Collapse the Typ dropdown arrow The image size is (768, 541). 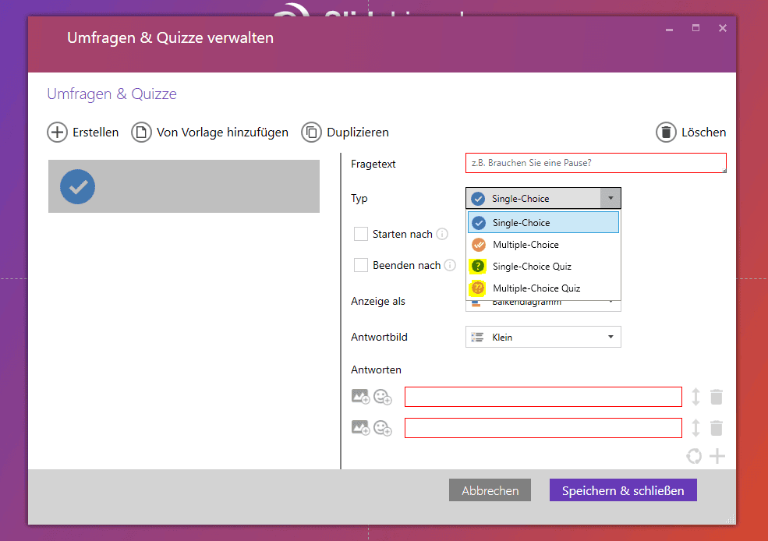[611, 198]
